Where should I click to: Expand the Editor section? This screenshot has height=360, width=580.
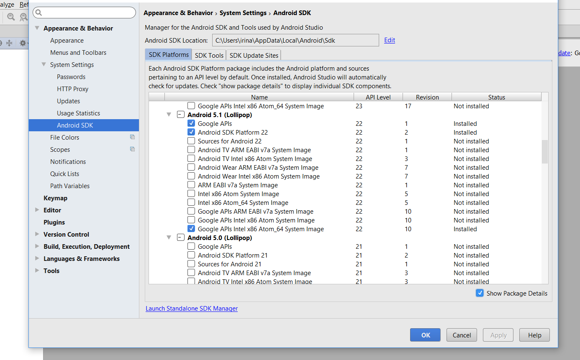37,210
